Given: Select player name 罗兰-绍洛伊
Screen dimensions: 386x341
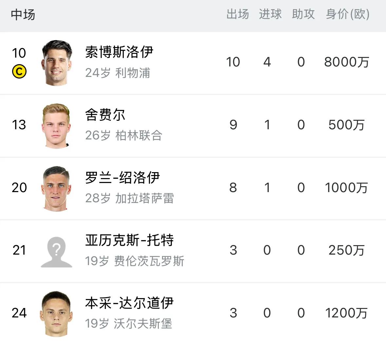Looking at the screenshot, I should point(122,177).
